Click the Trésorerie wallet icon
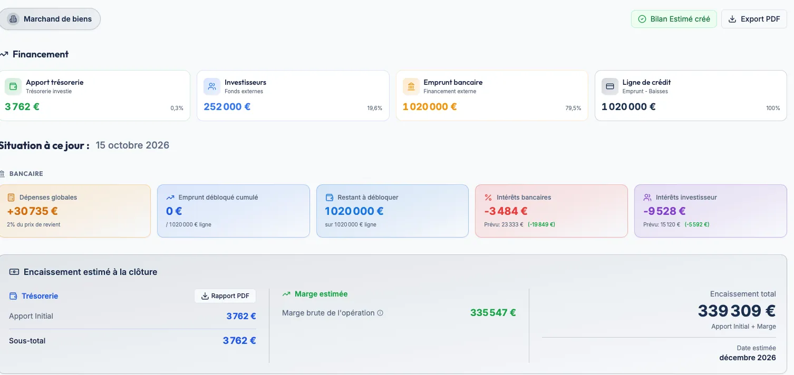 pos(13,296)
